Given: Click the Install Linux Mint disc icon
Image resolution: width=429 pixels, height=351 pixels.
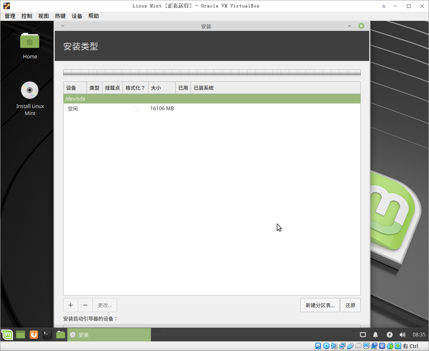Looking at the screenshot, I should (x=30, y=90).
